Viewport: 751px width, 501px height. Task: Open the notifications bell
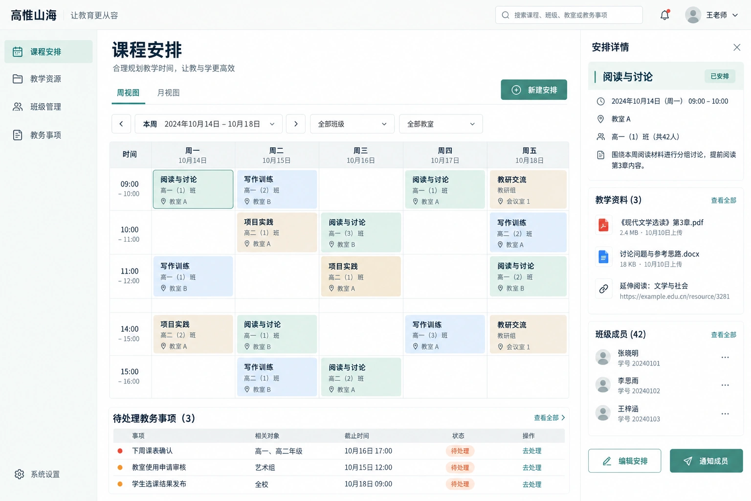664,15
